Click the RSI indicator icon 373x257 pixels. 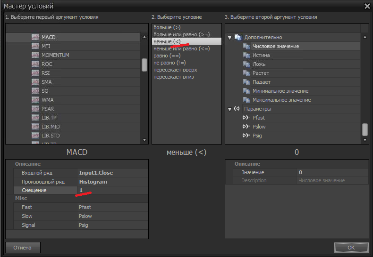coord(35,73)
